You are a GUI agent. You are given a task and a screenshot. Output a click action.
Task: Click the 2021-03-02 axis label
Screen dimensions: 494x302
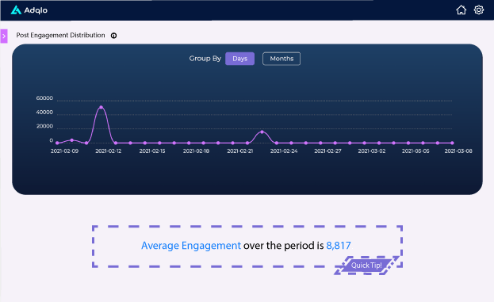[x=372, y=151]
